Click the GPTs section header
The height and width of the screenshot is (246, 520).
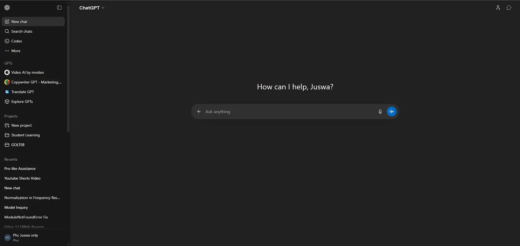(x=8, y=63)
